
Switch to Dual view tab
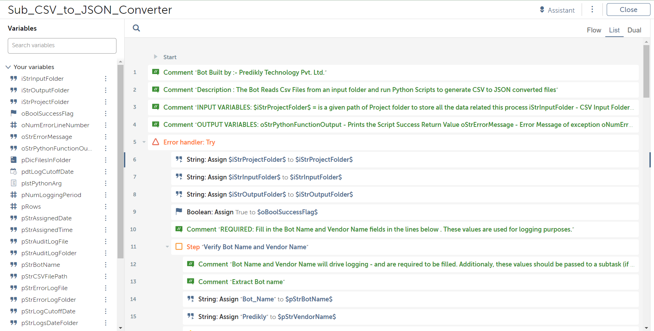pyautogui.click(x=634, y=30)
